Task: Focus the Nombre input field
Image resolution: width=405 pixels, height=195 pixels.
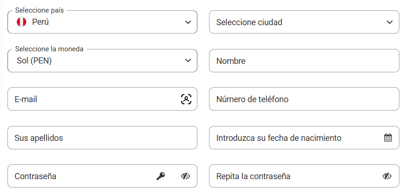Action: point(304,61)
